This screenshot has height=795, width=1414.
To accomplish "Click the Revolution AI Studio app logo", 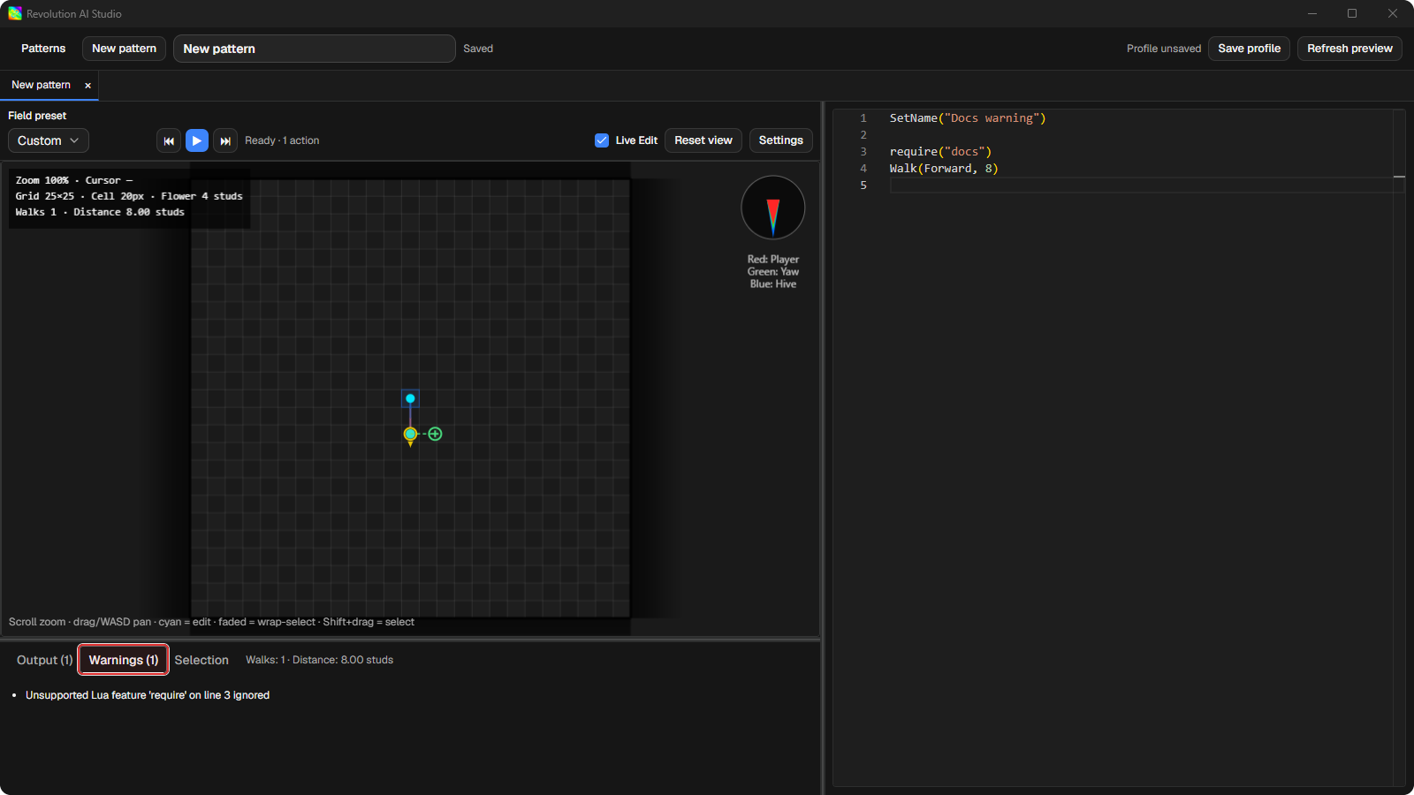I will (x=15, y=13).
